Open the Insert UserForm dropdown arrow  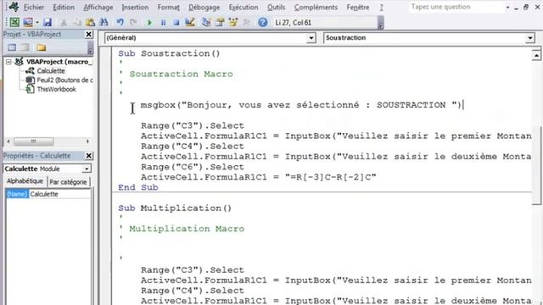click(x=36, y=23)
